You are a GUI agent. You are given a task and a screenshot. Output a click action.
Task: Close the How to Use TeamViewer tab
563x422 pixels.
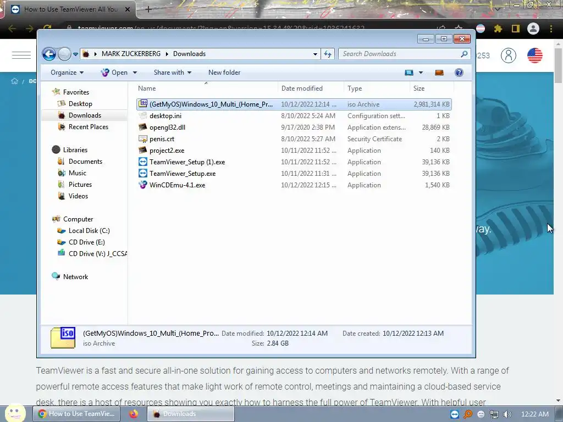[128, 9]
